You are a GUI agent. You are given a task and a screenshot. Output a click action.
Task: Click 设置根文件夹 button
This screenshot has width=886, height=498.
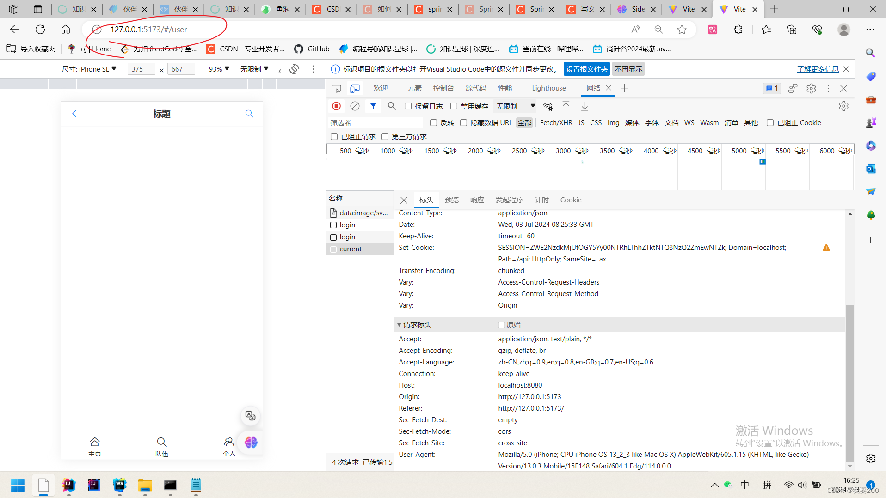pyautogui.click(x=586, y=69)
